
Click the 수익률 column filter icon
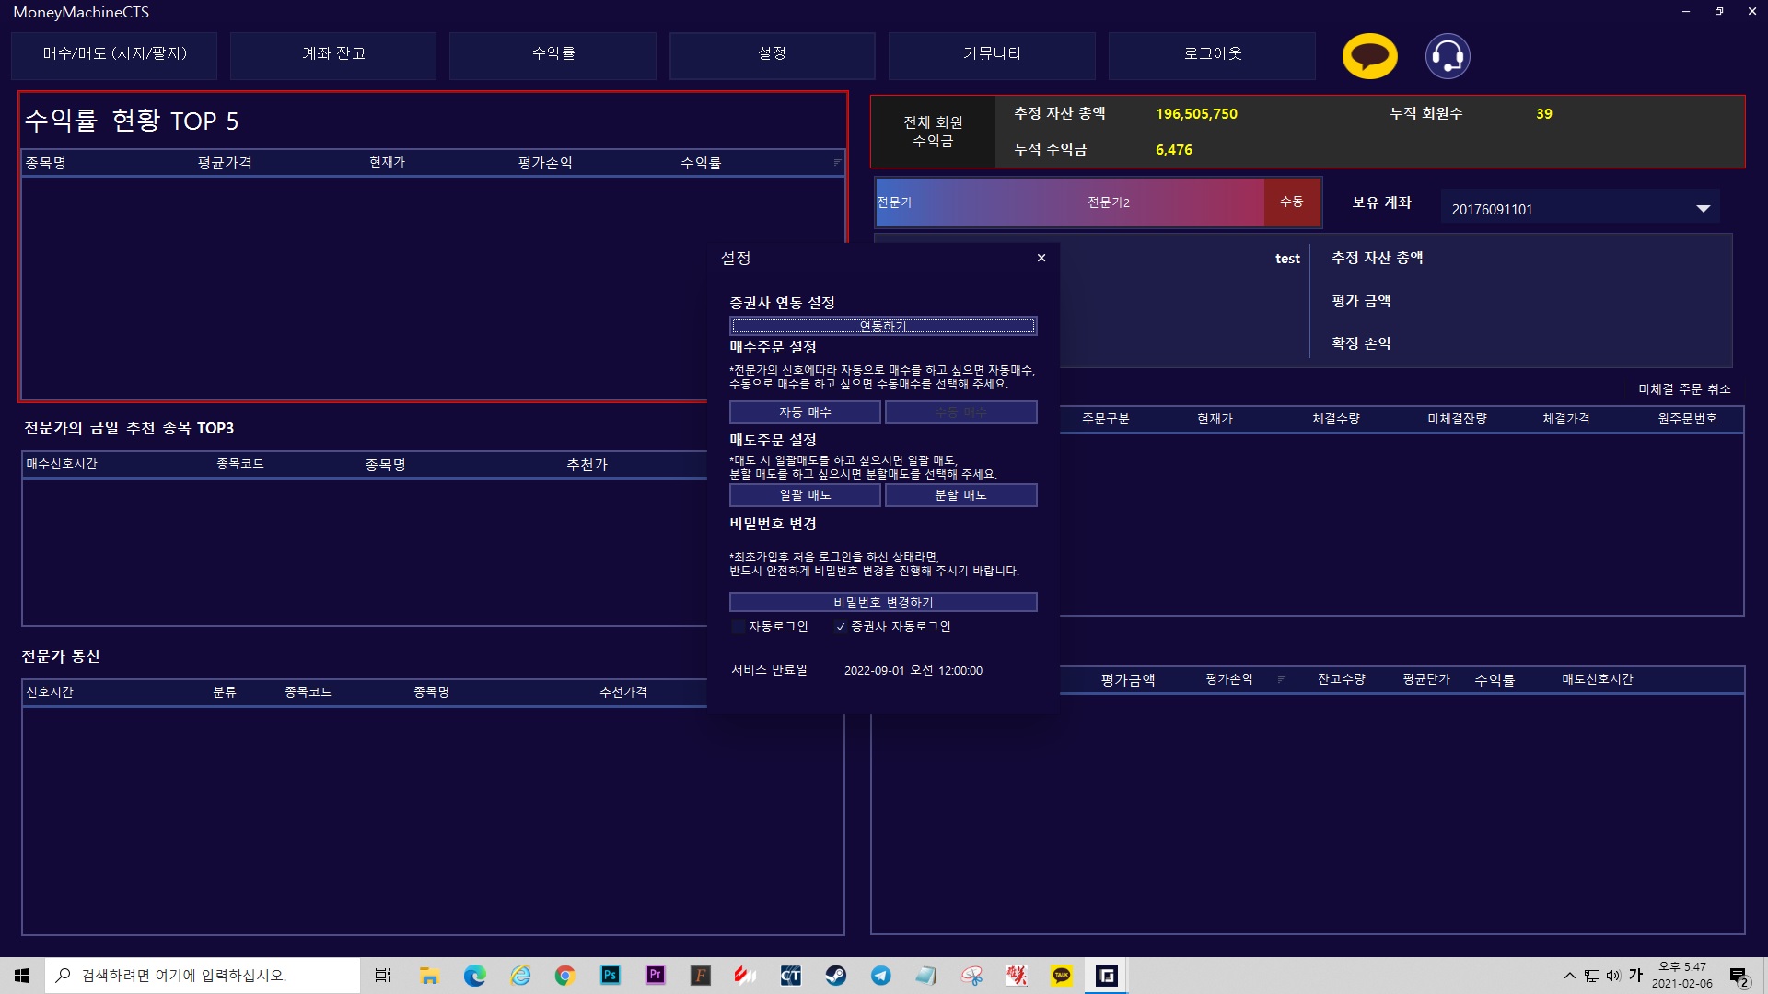(837, 162)
